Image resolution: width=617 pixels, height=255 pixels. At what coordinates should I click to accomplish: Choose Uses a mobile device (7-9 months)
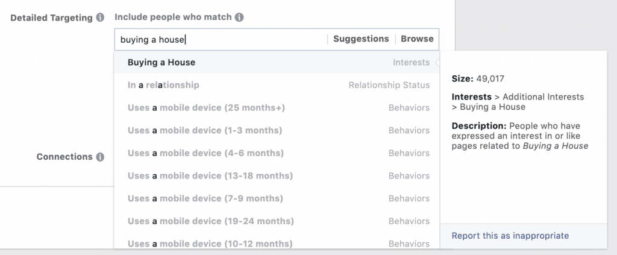(277, 198)
